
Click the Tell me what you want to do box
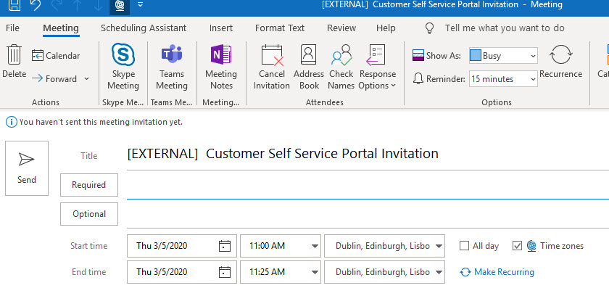(x=505, y=28)
